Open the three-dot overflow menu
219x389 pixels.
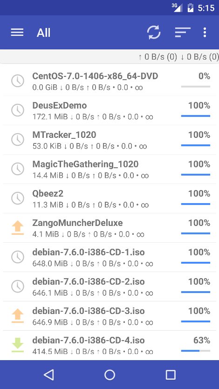coord(205,33)
